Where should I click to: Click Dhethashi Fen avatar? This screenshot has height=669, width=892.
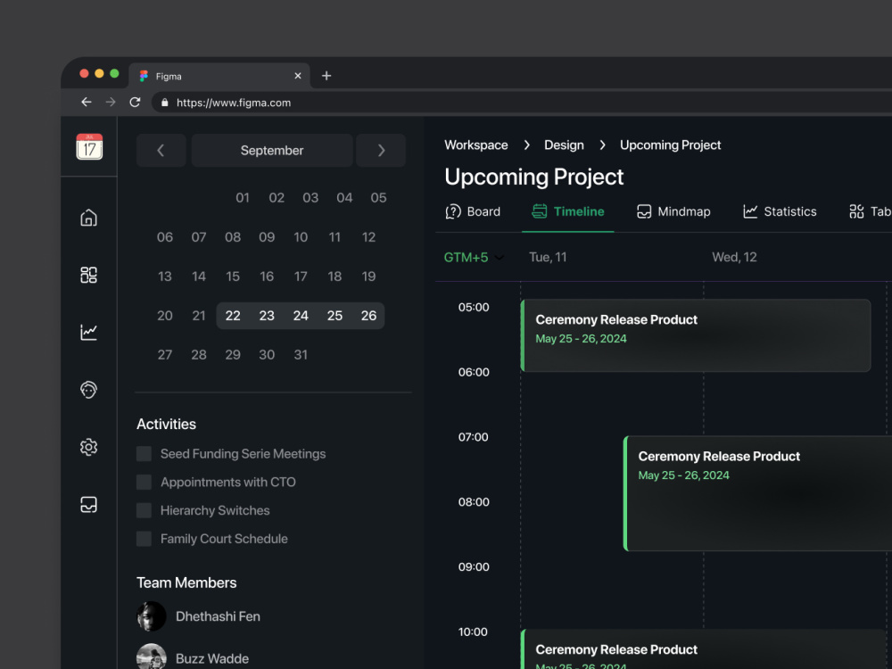coord(152,616)
